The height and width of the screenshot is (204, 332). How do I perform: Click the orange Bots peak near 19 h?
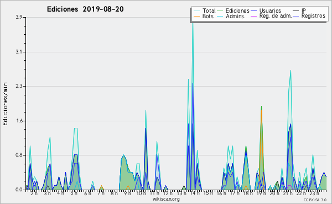261,110
